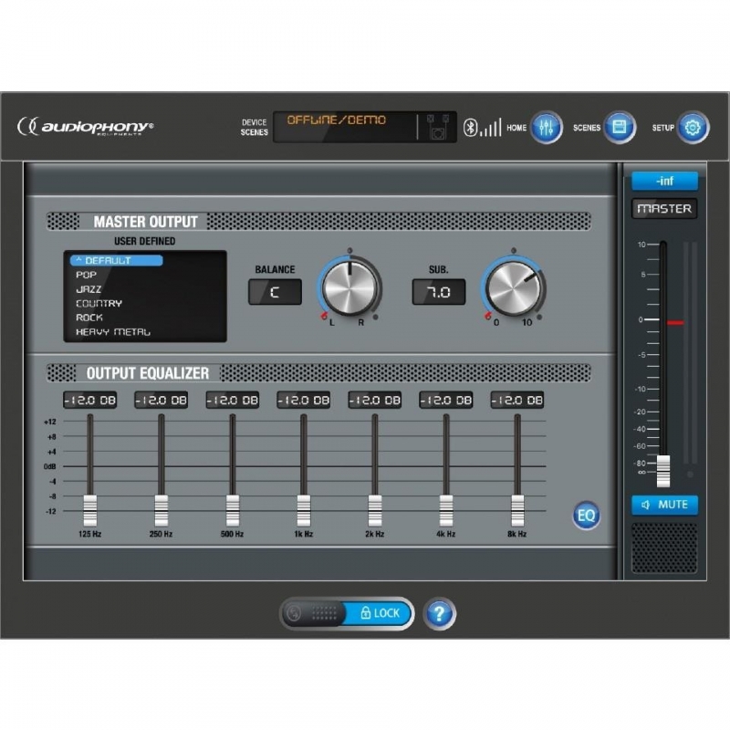The width and height of the screenshot is (730, 730).
Task: Pick the Heavy Metal preset
Action: click(x=113, y=332)
